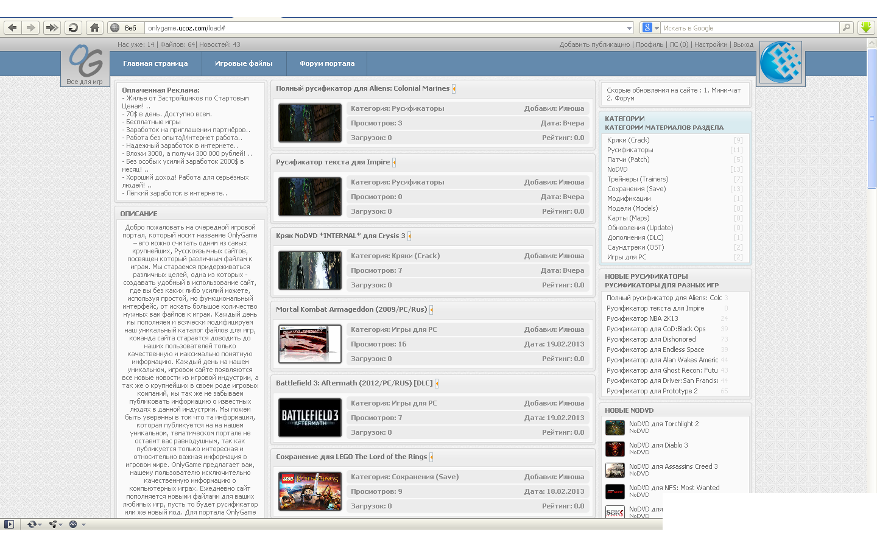
Task: Click inside the Google search field
Action: [750, 28]
